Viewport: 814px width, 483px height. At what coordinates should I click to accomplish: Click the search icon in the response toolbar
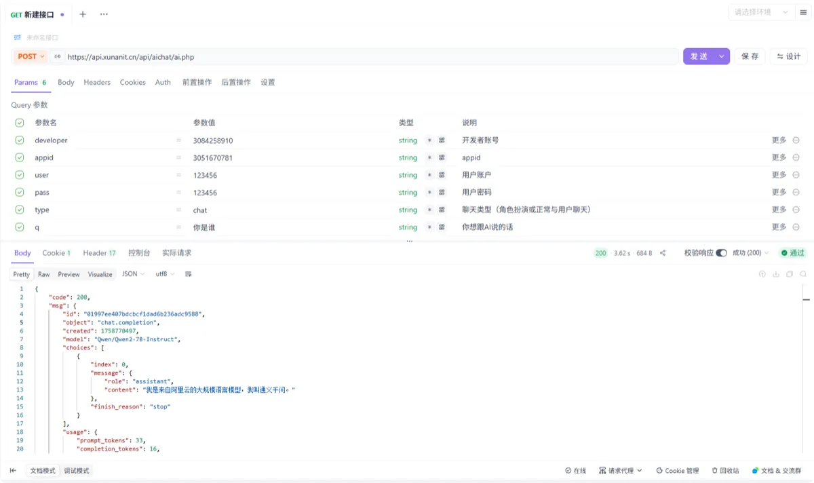803,274
